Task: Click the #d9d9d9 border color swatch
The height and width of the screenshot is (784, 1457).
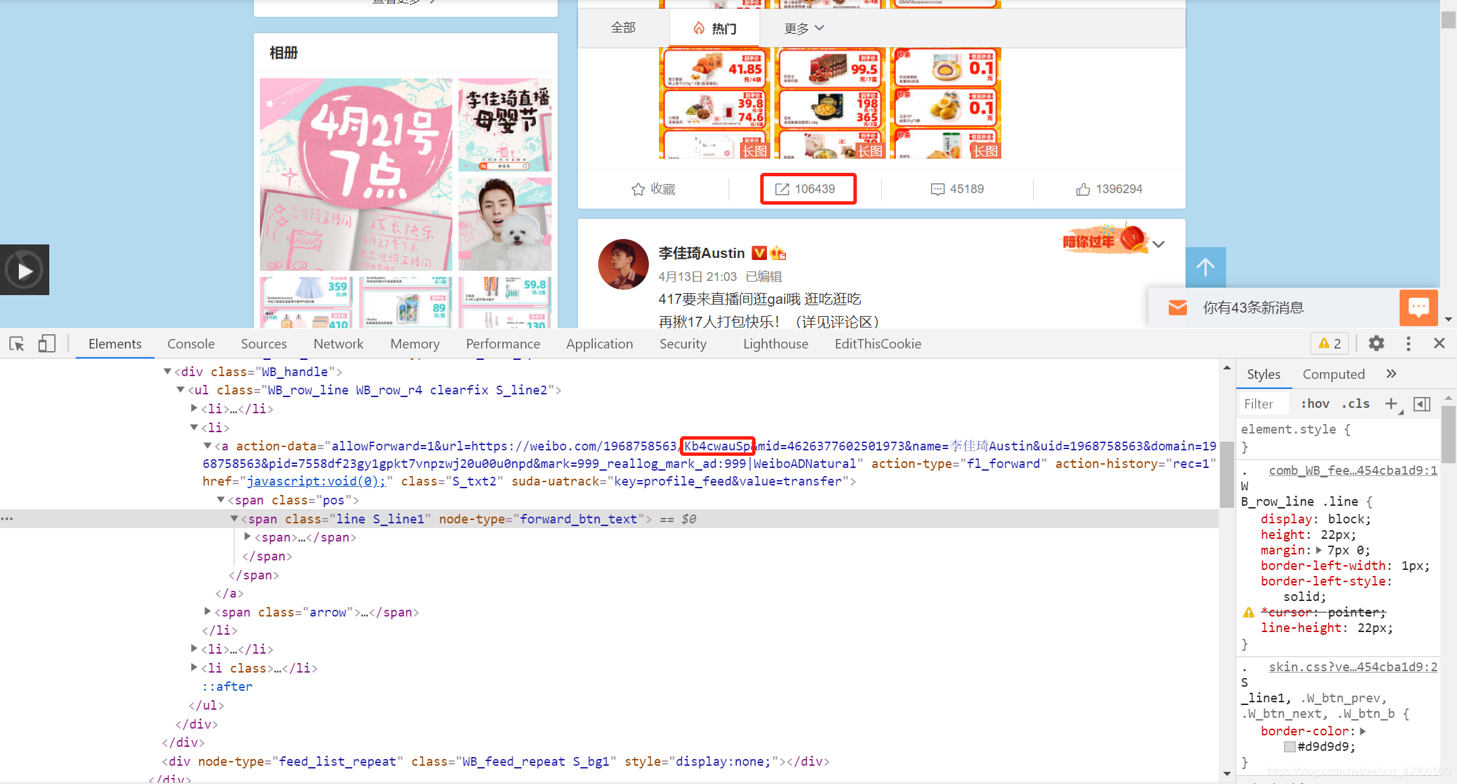Action: coord(1290,747)
